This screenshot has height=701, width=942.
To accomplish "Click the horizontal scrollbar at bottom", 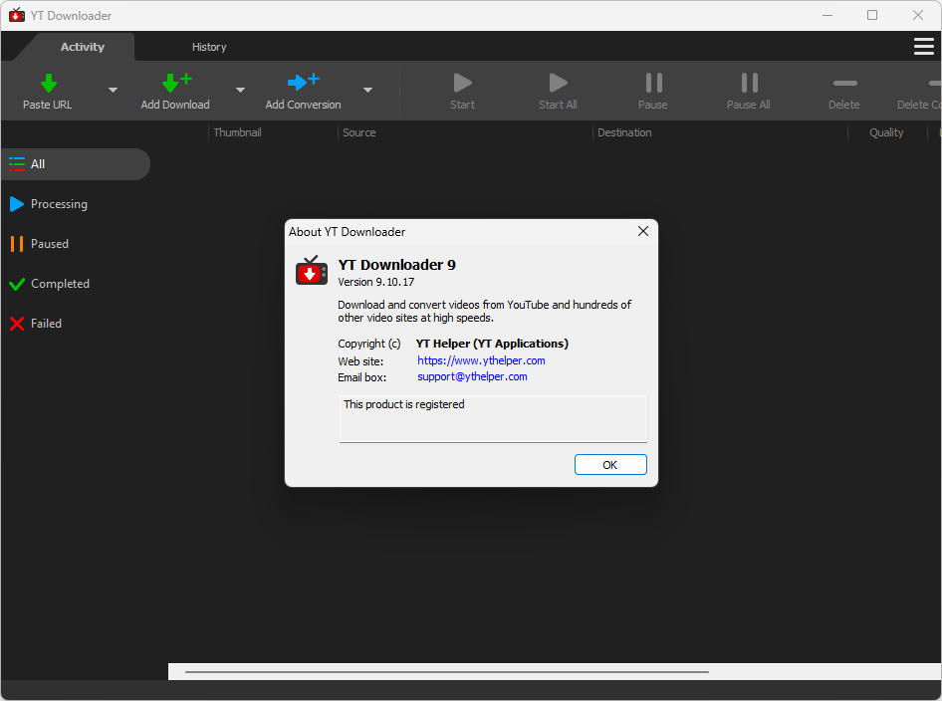I will pyautogui.click(x=447, y=671).
